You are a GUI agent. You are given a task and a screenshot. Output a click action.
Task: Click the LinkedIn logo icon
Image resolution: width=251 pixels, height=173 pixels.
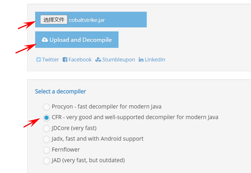(x=141, y=60)
